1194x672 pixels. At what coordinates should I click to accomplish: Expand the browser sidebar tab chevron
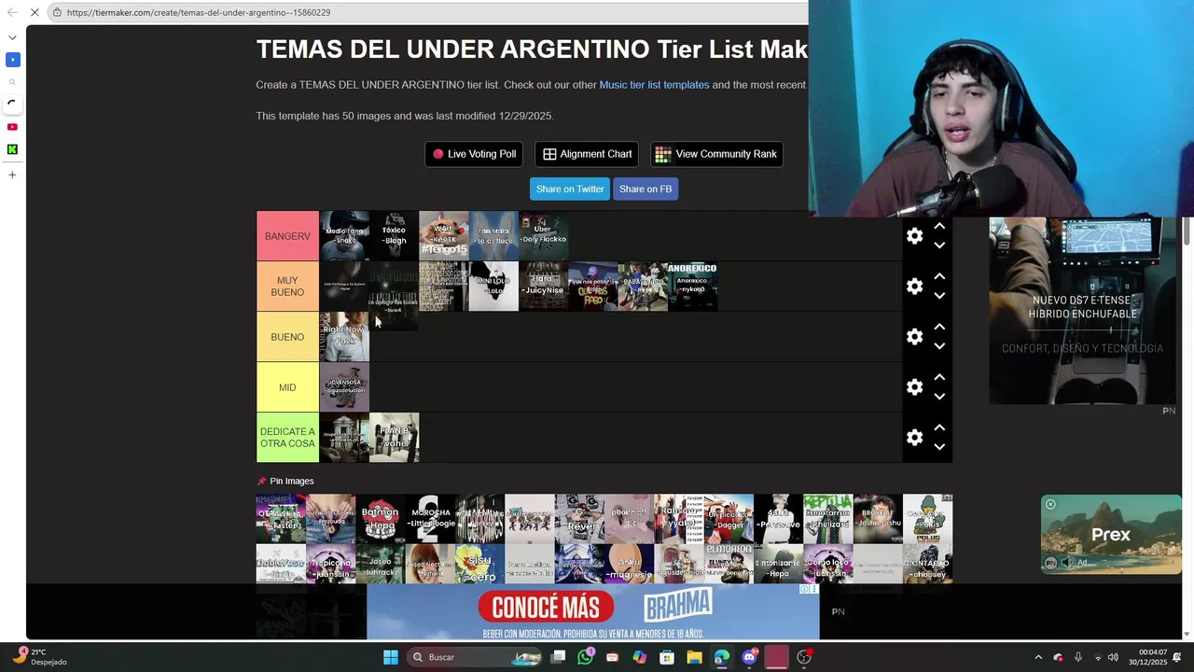pyautogui.click(x=12, y=37)
